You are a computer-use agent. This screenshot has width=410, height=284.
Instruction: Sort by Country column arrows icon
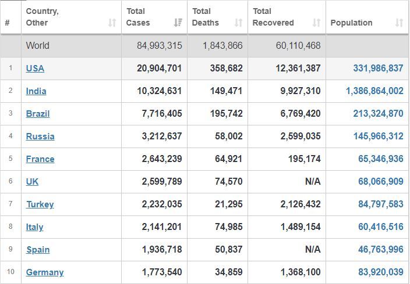tap(112, 23)
